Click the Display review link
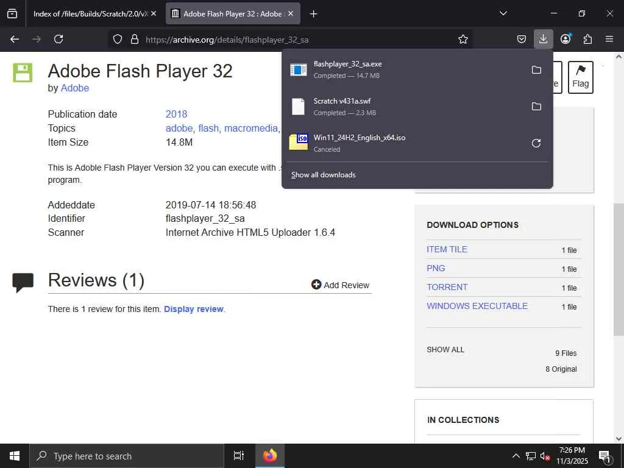The height and width of the screenshot is (468, 624). (194, 309)
